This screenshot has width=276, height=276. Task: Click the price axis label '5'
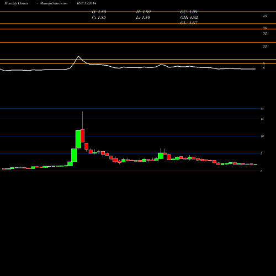coord(262,153)
